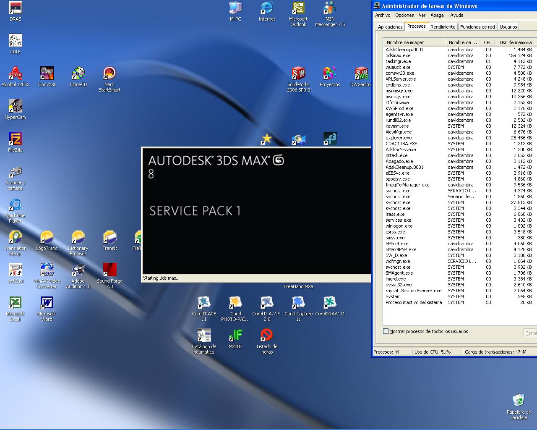This screenshot has height=430, width=537.
Task: Select the taskmgr.exe process row
Action: coord(459,61)
